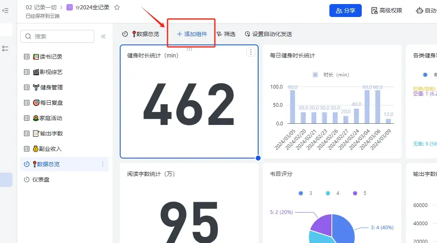Collapse the sidebar with the « chevron
The height and width of the screenshot is (243, 437).
coord(103,36)
